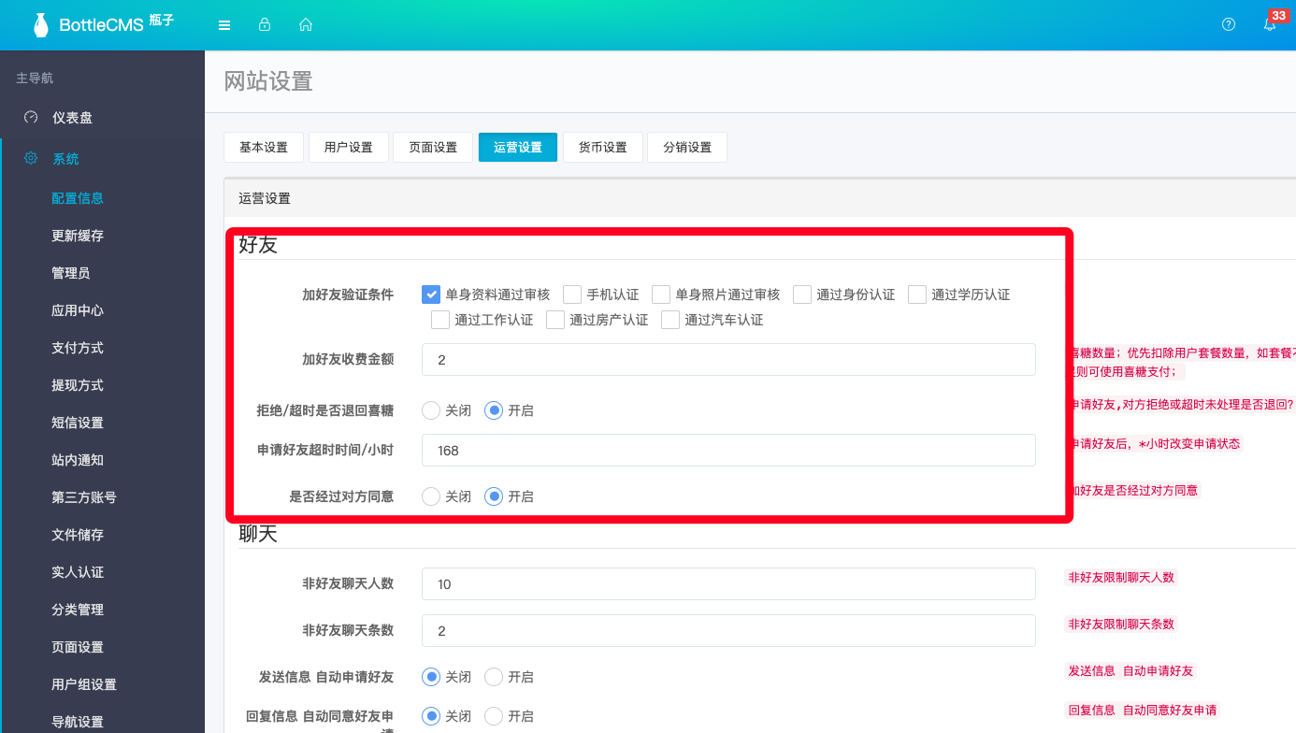The image size is (1296, 733).
Task: Open 实人认证 sidebar item
Action: (78, 572)
